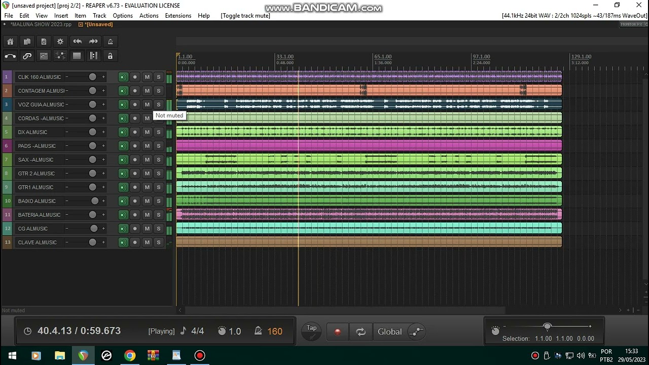Solo the CONTAGEM ALMUSIC track

(x=158, y=91)
